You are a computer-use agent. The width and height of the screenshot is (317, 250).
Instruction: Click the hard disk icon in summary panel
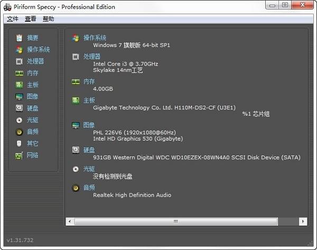click(x=76, y=150)
